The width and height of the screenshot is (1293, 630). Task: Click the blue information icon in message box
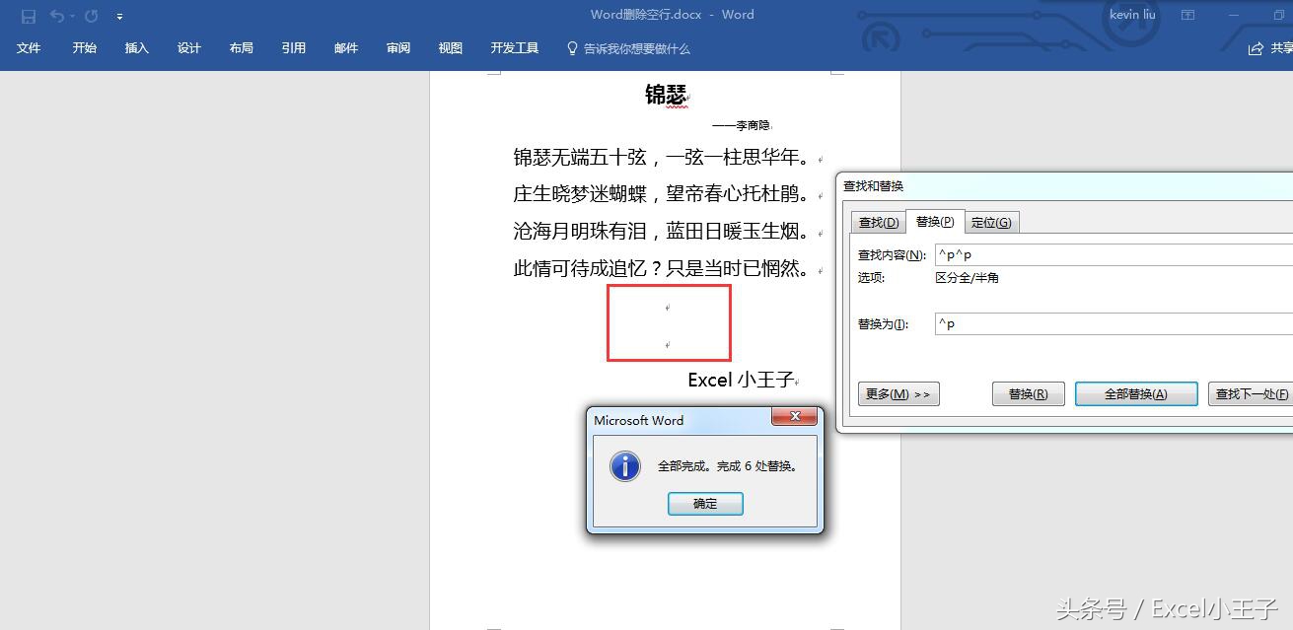point(625,465)
